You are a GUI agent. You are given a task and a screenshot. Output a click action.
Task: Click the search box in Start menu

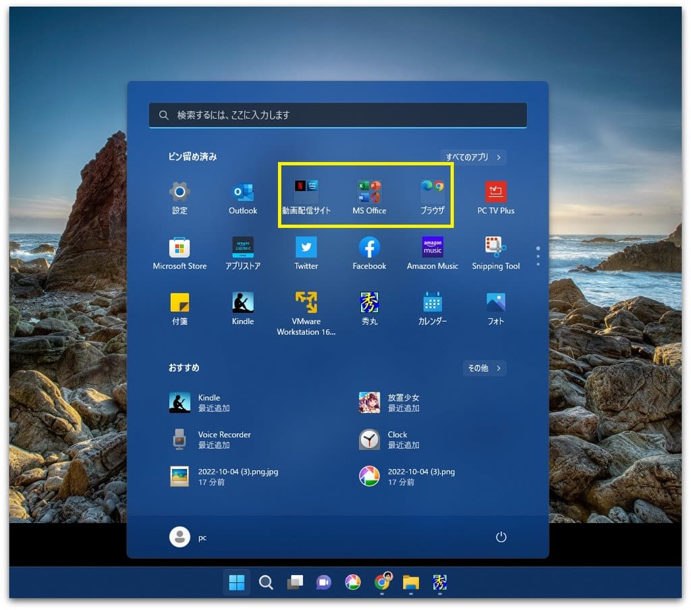(x=337, y=115)
